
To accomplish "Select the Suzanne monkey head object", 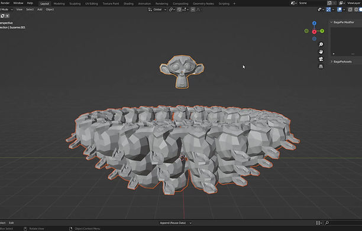I will click(182, 71).
